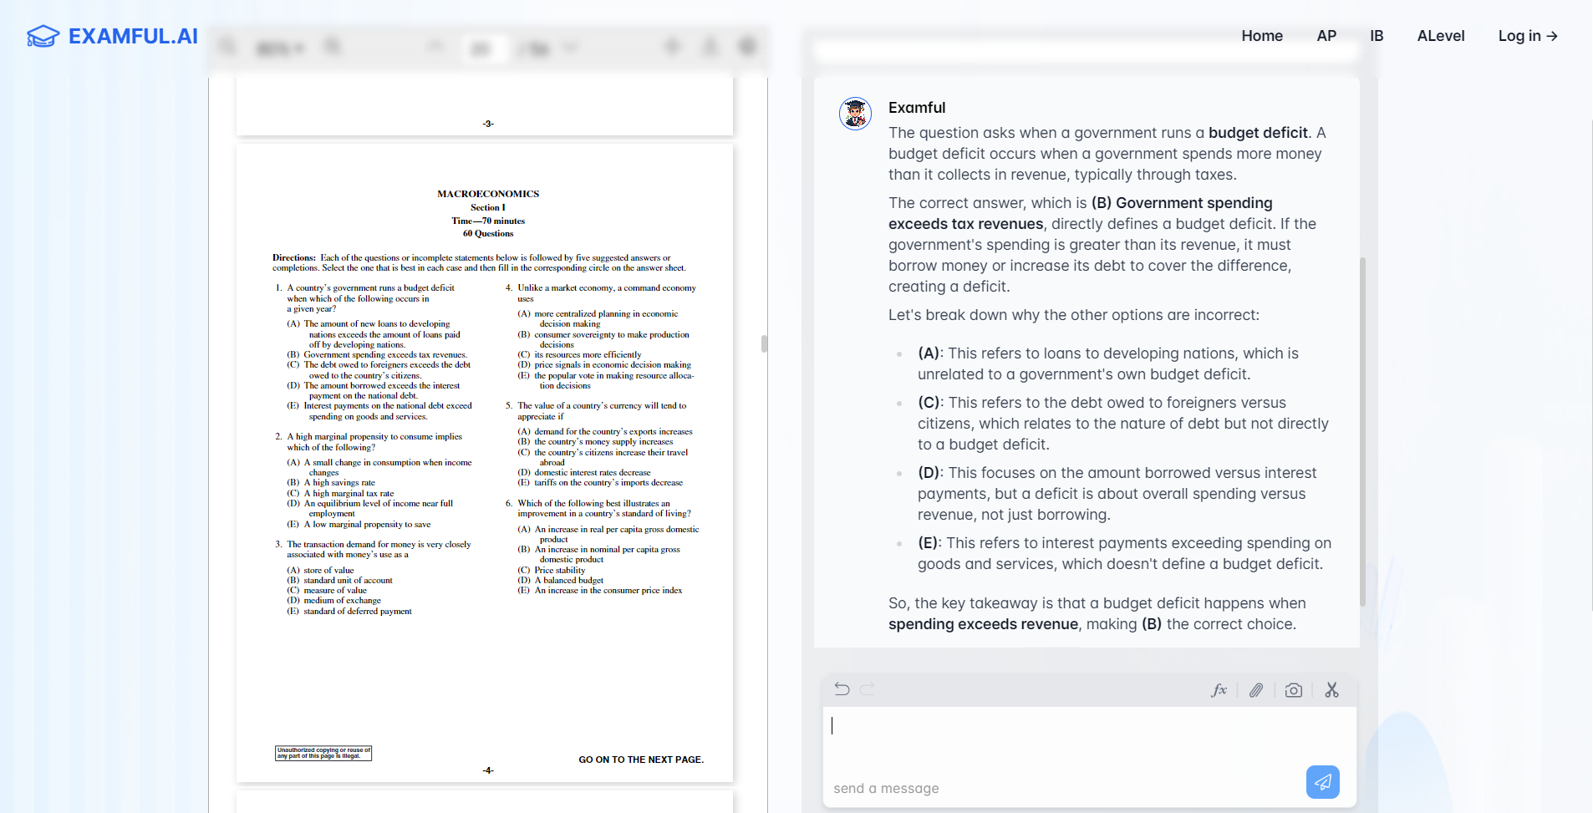
Task: Attach a file using the paperclip icon
Action: point(1256,690)
